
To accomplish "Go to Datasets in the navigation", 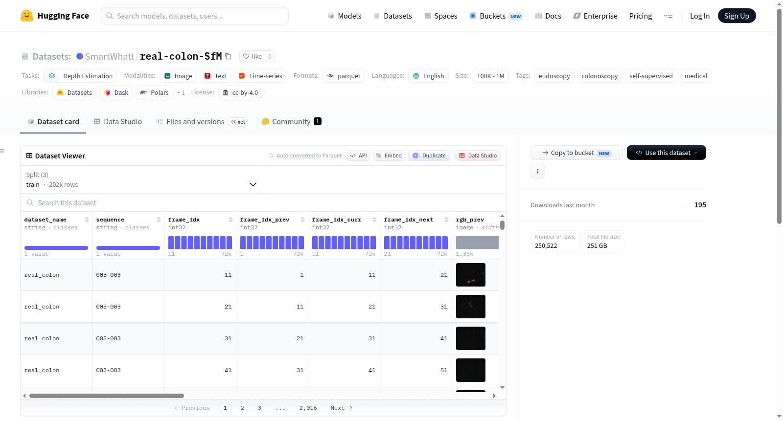I will [392, 16].
